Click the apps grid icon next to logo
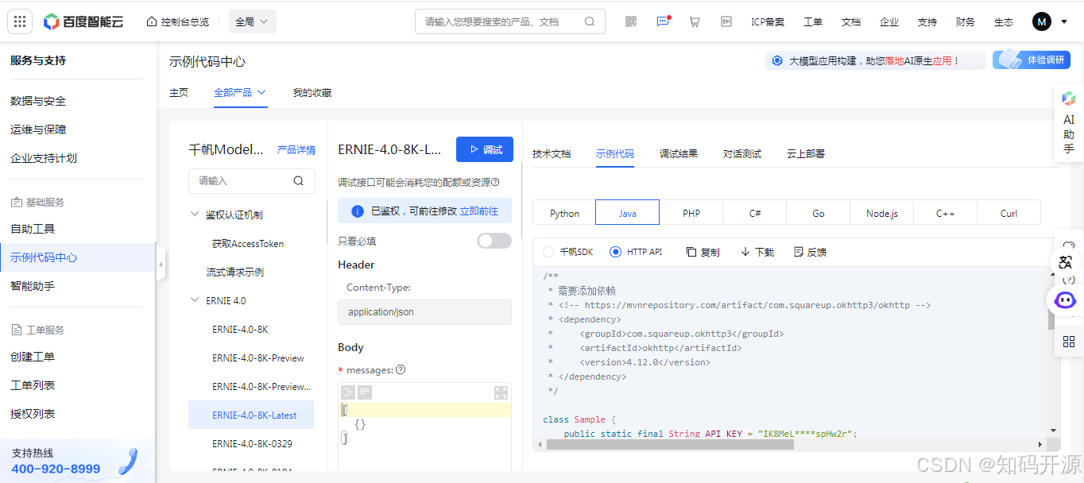1084x483 pixels. click(x=20, y=21)
